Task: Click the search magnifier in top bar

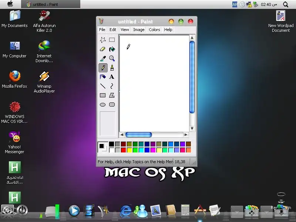Action: (286, 4)
